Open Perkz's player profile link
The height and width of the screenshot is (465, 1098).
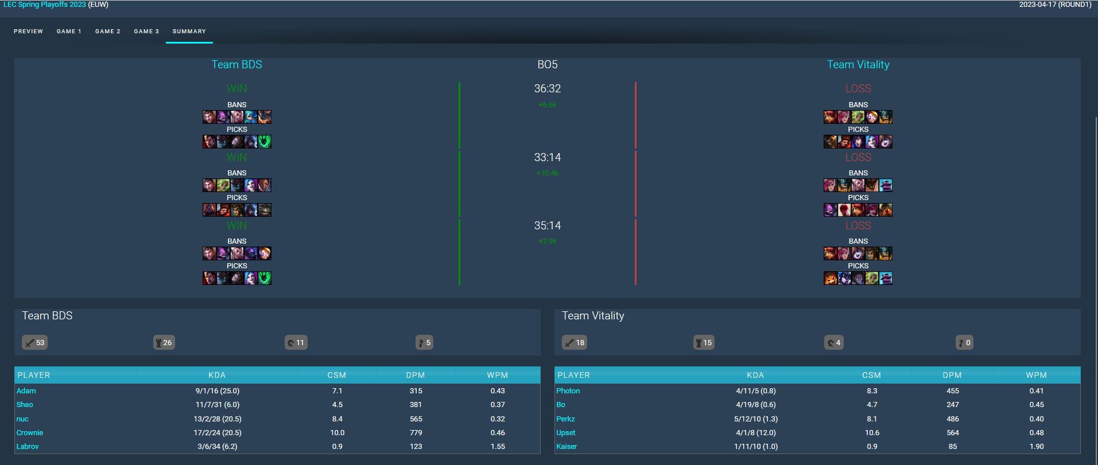click(x=565, y=419)
